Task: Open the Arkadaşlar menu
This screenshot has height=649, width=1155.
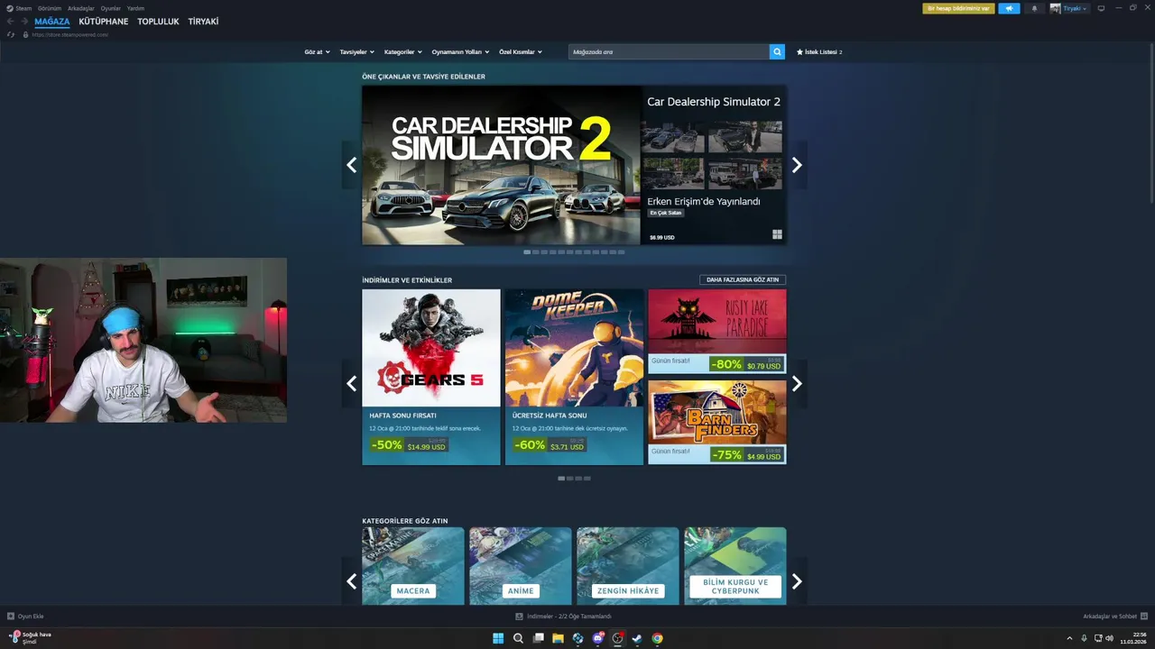Action: 81,8
